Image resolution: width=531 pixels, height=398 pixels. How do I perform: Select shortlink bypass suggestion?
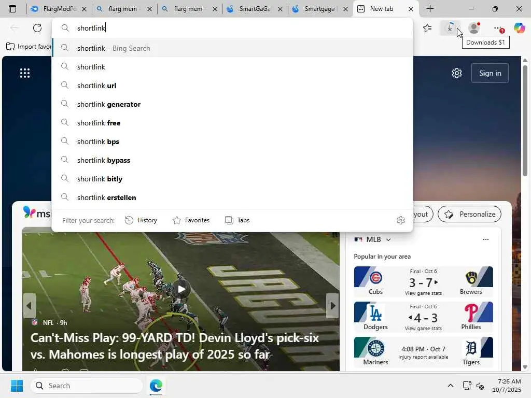[x=233, y=160]
